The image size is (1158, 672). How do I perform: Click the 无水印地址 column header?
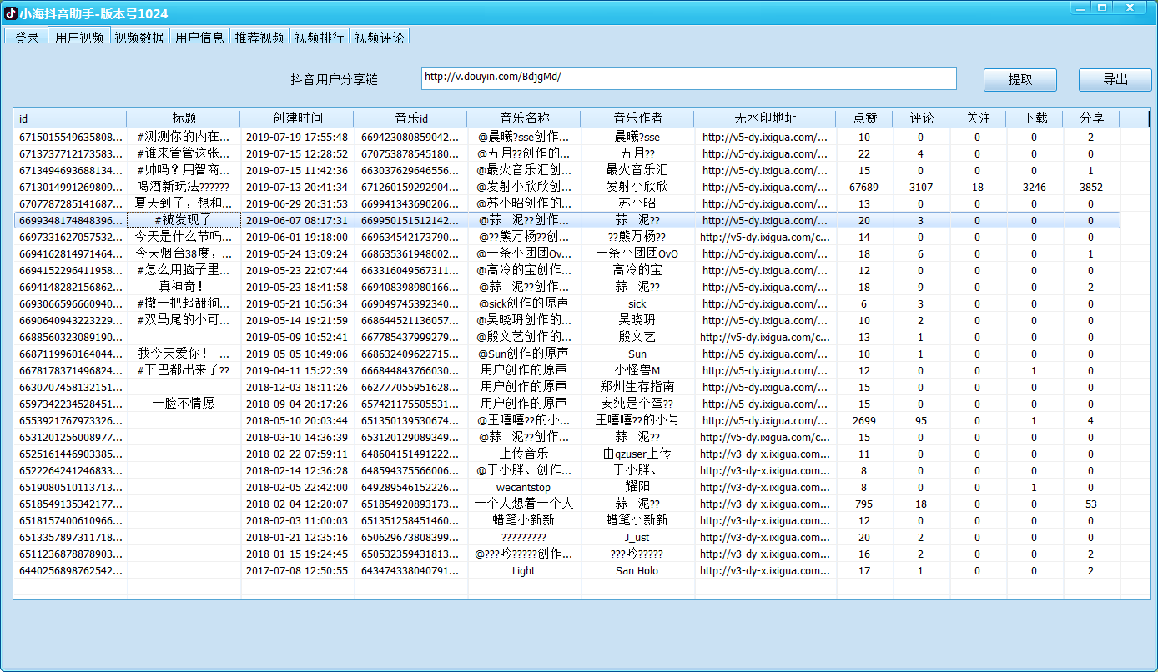(766, 118)
